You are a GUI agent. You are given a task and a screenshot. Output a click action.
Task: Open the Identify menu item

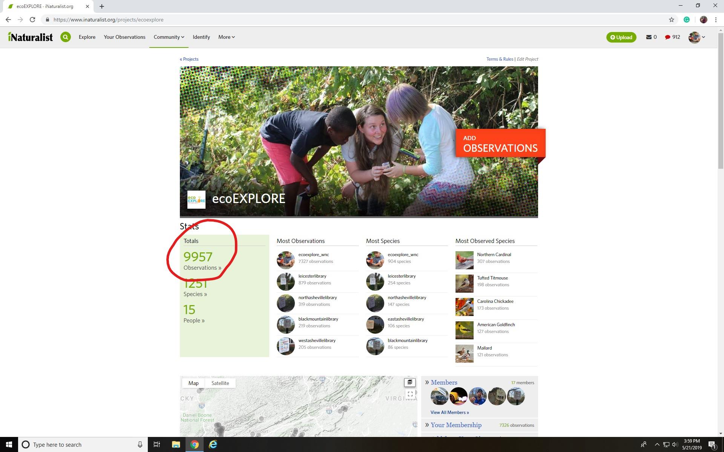click(201, 37)
